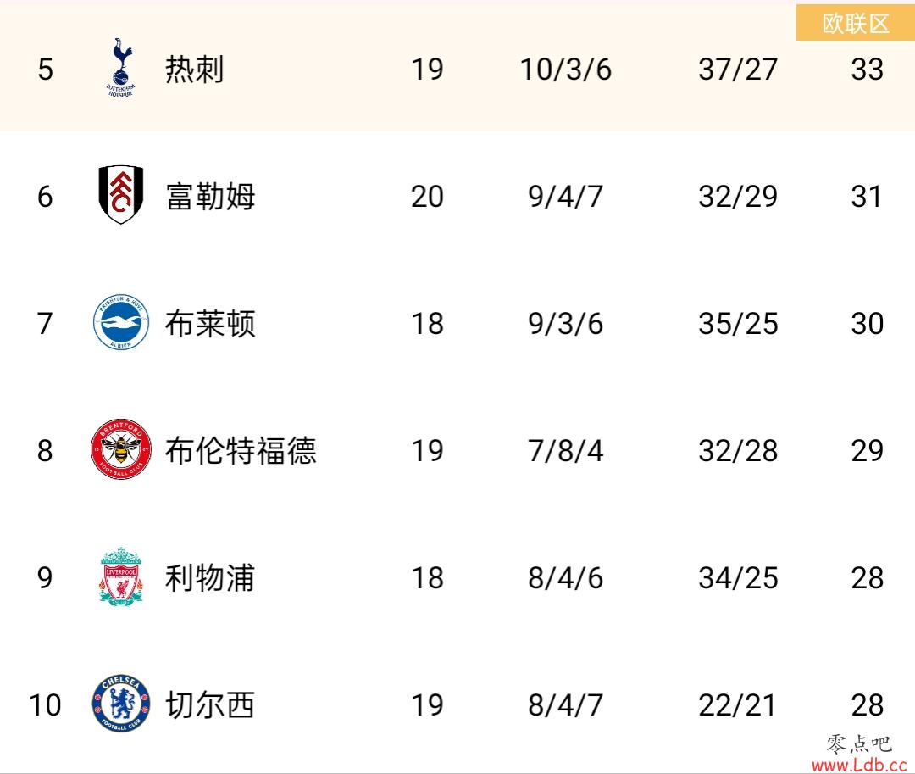
Task: Select Liverpool's 34/25 goals figure
Action: point(738,578)
